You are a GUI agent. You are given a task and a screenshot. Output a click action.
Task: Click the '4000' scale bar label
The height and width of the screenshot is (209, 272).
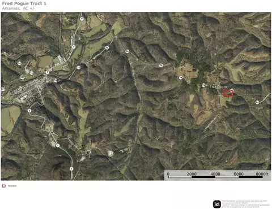[x=215, y=174]
